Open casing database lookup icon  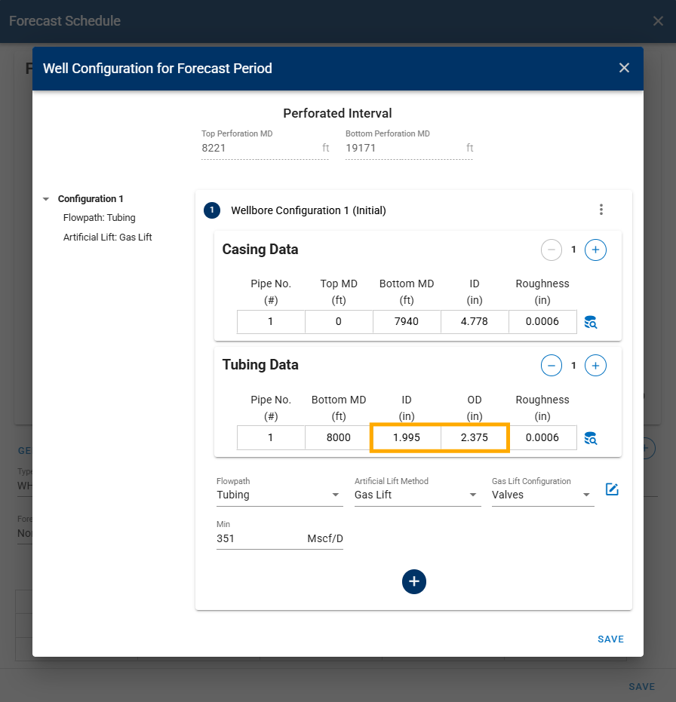(x=591, y=322)
